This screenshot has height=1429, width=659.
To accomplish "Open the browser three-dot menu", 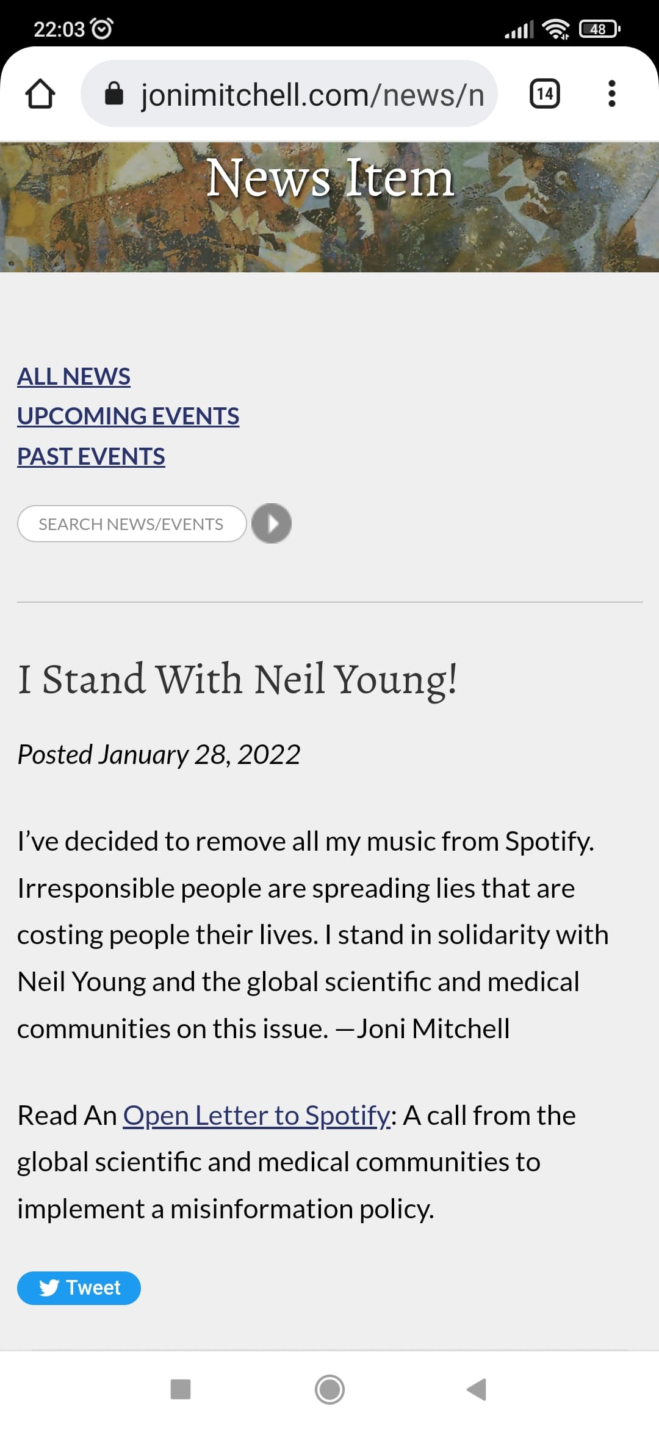I will [611, 94].
